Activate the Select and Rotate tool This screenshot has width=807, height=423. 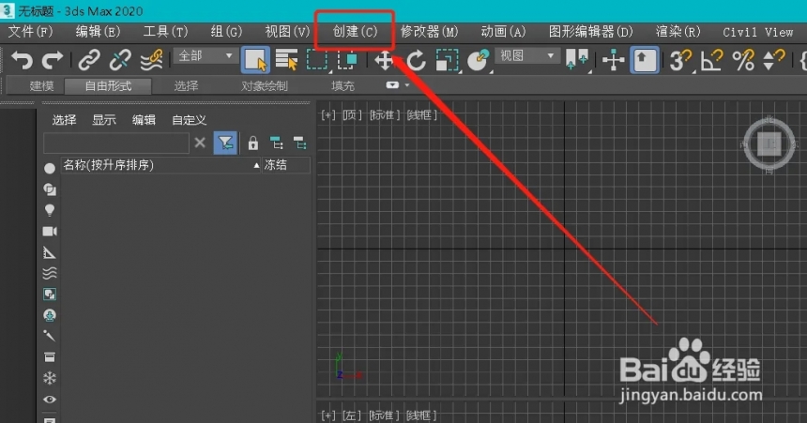coord(416,60)
